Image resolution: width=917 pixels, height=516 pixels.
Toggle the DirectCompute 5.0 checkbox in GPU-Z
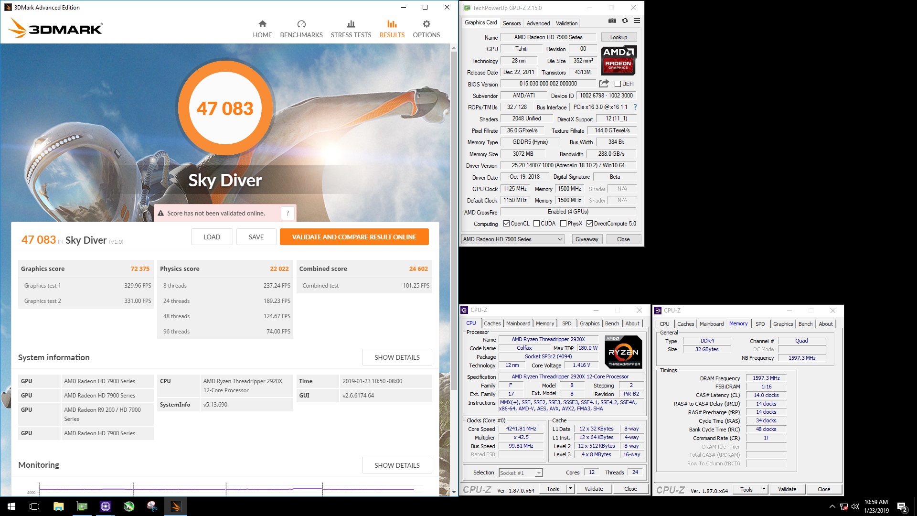pyautogui.click(x=589, y=224)
